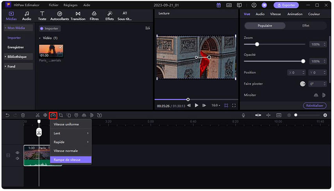Image resolution: width=334 pixels, height=191 pixels.
Task: Click the Exporter button
Action: (x=286, y=5)
